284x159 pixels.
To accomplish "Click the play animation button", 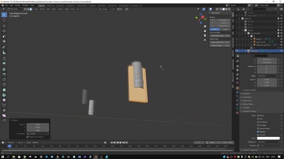I will click(x=121, y=143).
